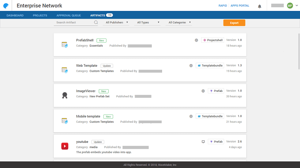This screenshot has height=168, width=300.
Task: Expand the All Publishers dropdown
Action: pos(117,23)
